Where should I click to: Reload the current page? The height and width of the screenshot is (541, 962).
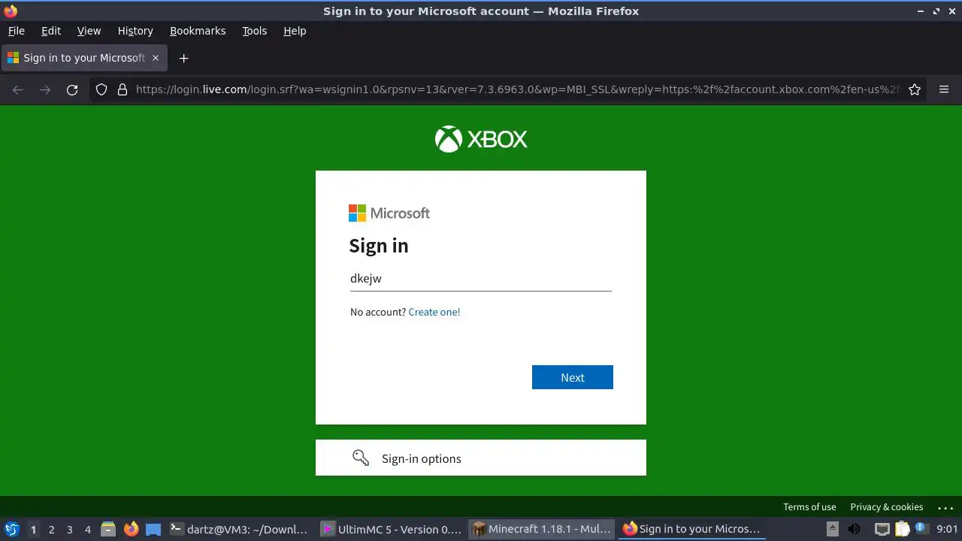coord(72,89)
